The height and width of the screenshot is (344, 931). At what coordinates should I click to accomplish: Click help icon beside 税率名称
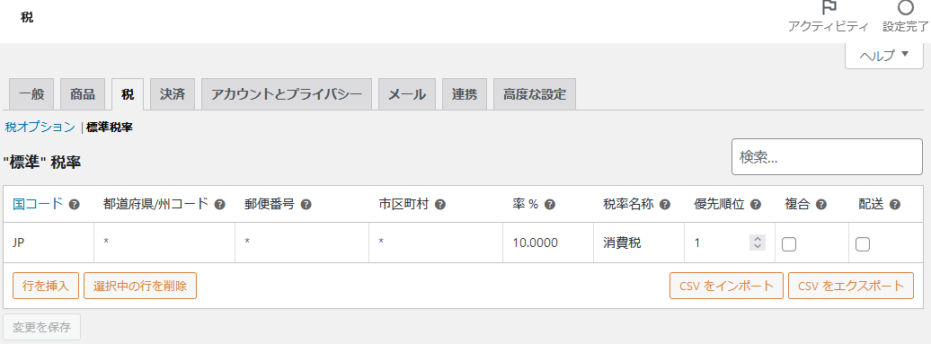(x=665, y=205)
